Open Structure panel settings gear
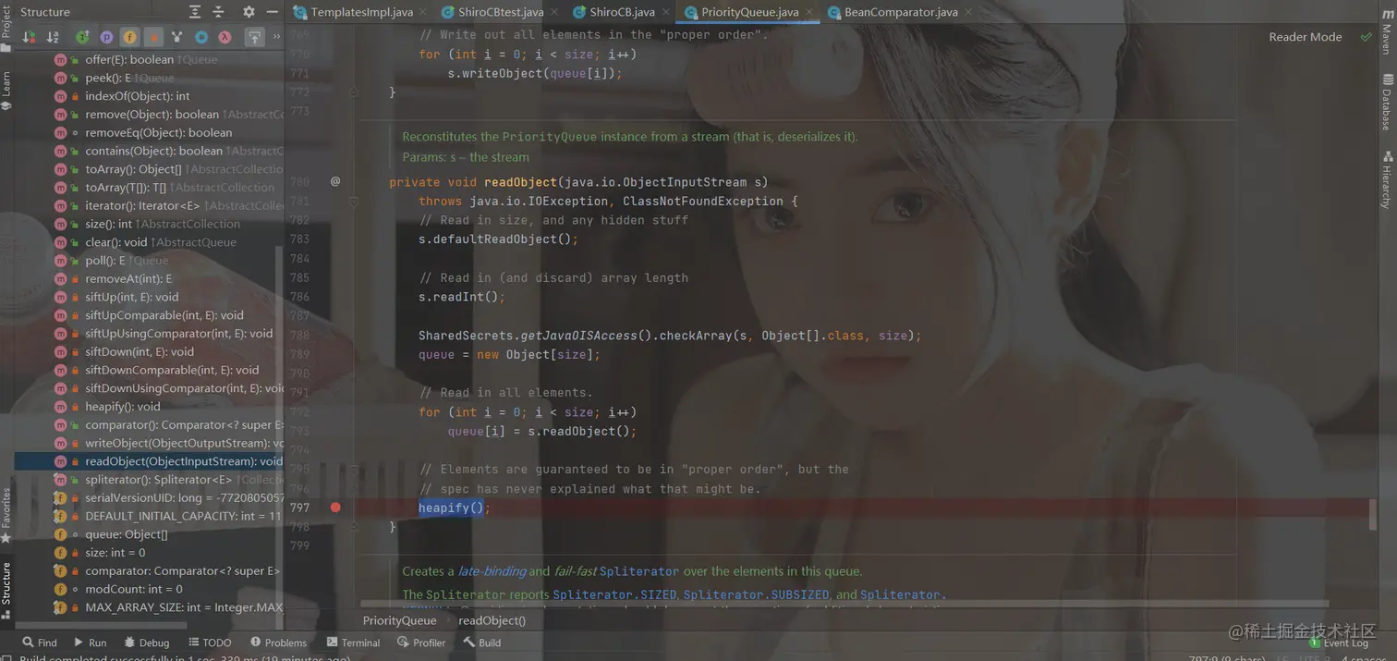 click(249, 12)
